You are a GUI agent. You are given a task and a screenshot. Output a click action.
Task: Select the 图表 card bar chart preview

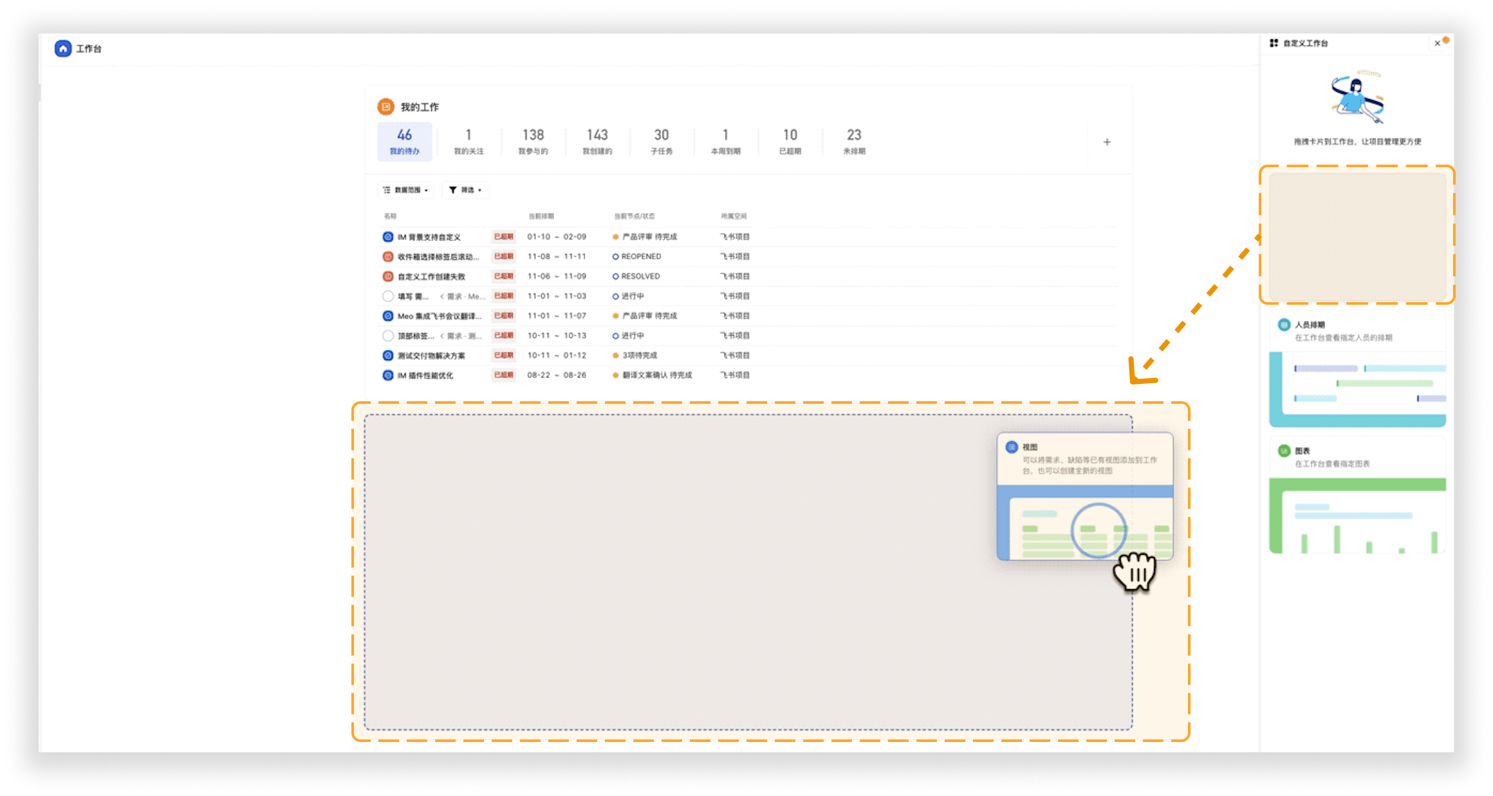[x=1357, y=516]
